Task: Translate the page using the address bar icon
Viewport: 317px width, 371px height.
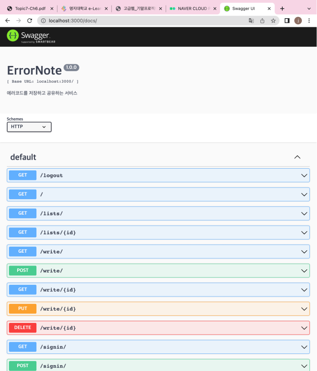Action: tap(251, 21)
